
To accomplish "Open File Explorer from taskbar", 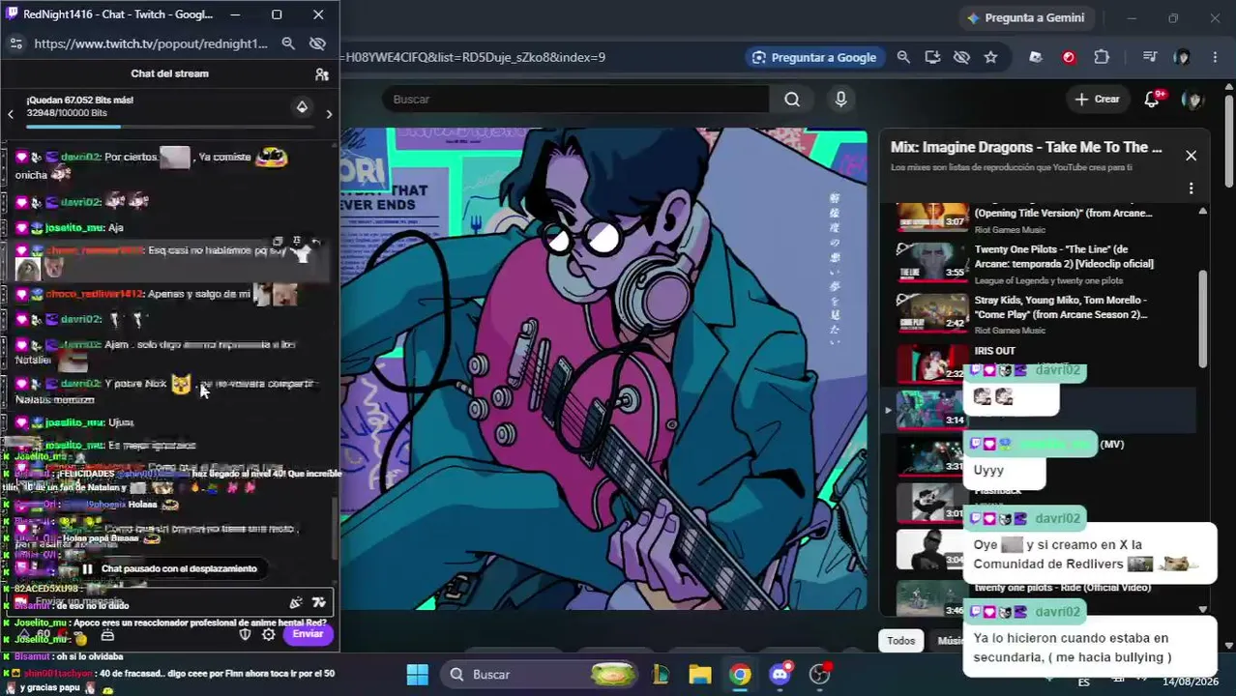I will (x=700, y=674).
